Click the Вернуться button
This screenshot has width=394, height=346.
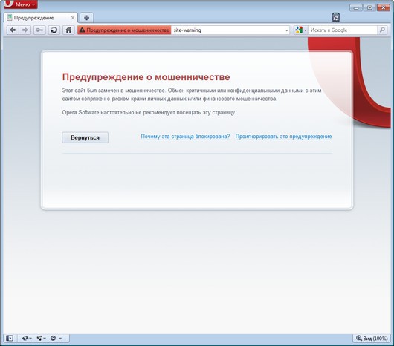[85, 137]
